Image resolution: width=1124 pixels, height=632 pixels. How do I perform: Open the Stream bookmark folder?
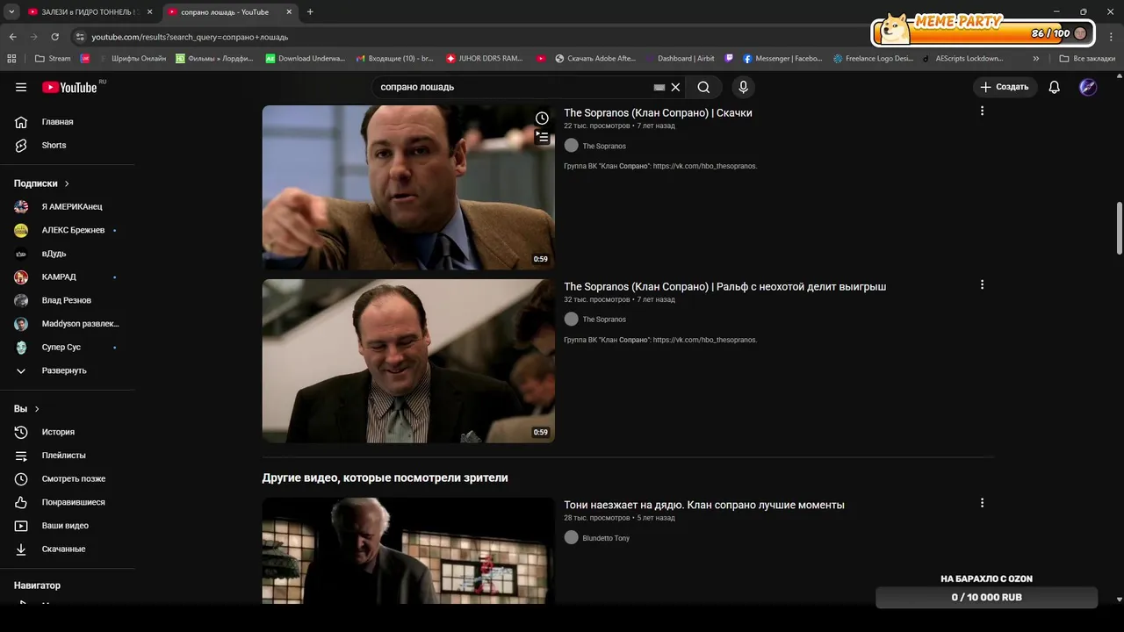[53, 59]
